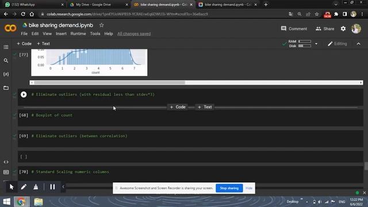Switch to My Drive - Google Drive tab

[98, 5]
